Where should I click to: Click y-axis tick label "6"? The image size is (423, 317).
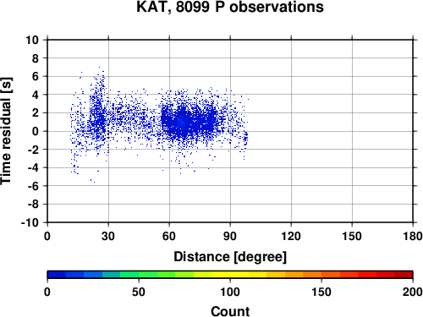tap(36, 76)
